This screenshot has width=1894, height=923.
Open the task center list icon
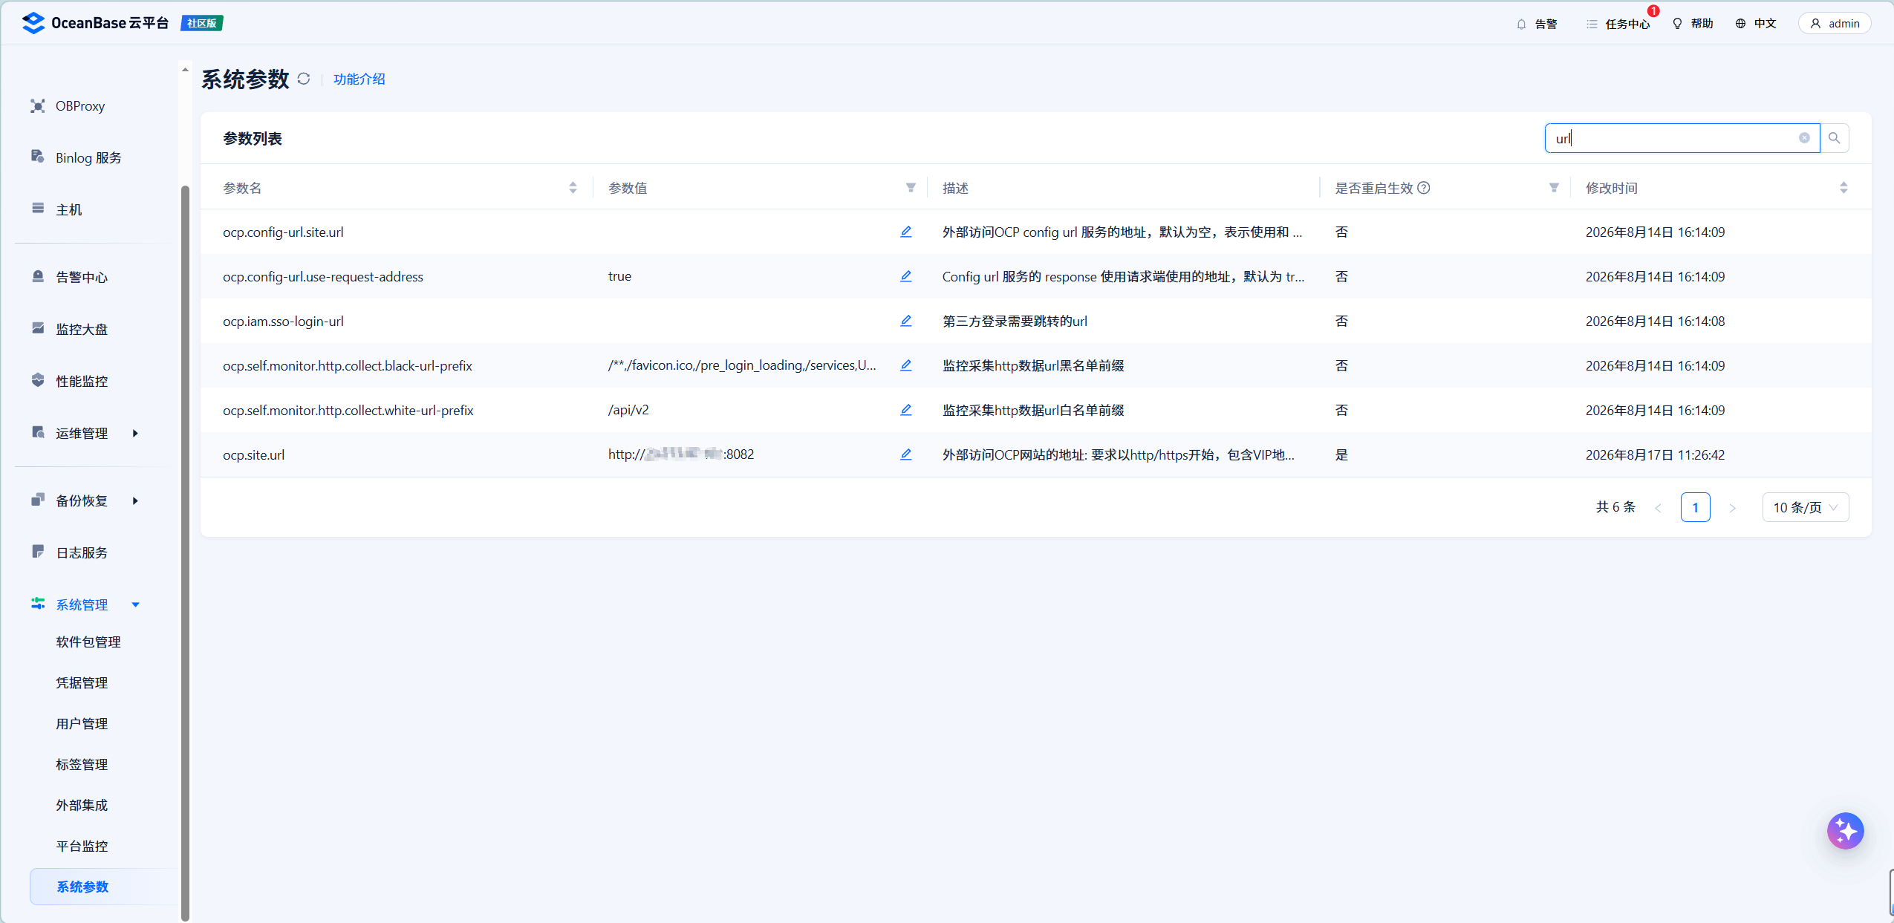click(1592, 24)
